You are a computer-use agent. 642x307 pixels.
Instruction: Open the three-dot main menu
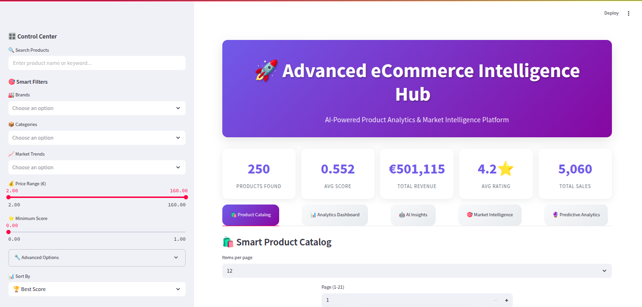(x=628, y=13)
